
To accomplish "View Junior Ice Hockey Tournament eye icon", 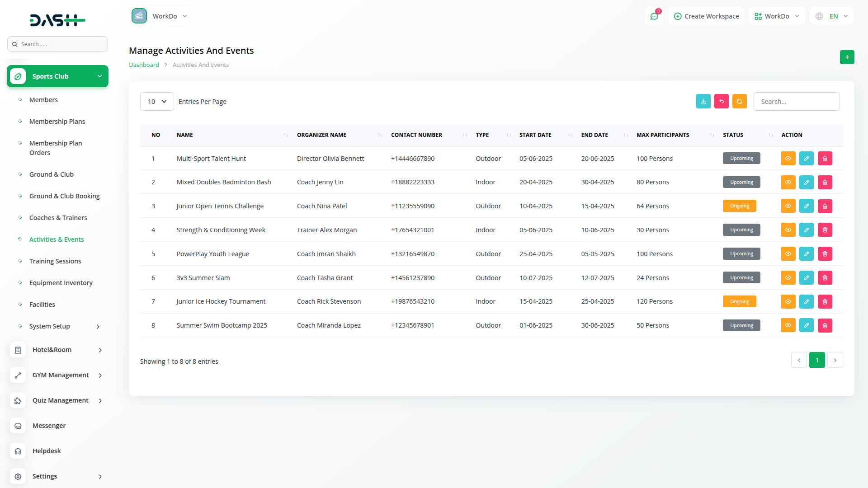I will 788,301.
